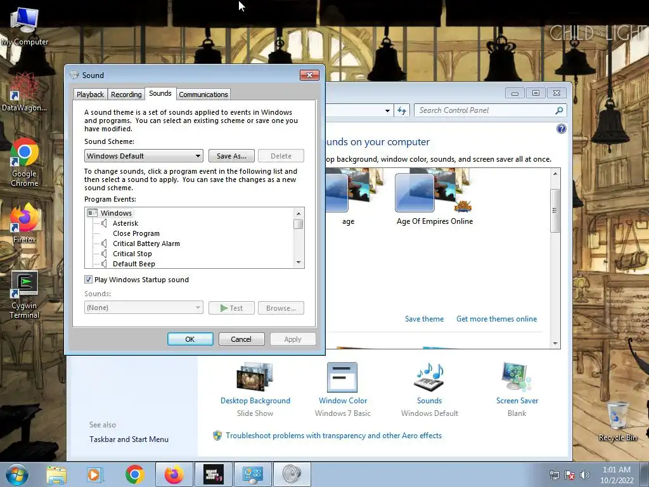Click Program Events scrollbar up arrow
The width and height of the screenshot is (649, 487).
(299, 213)
